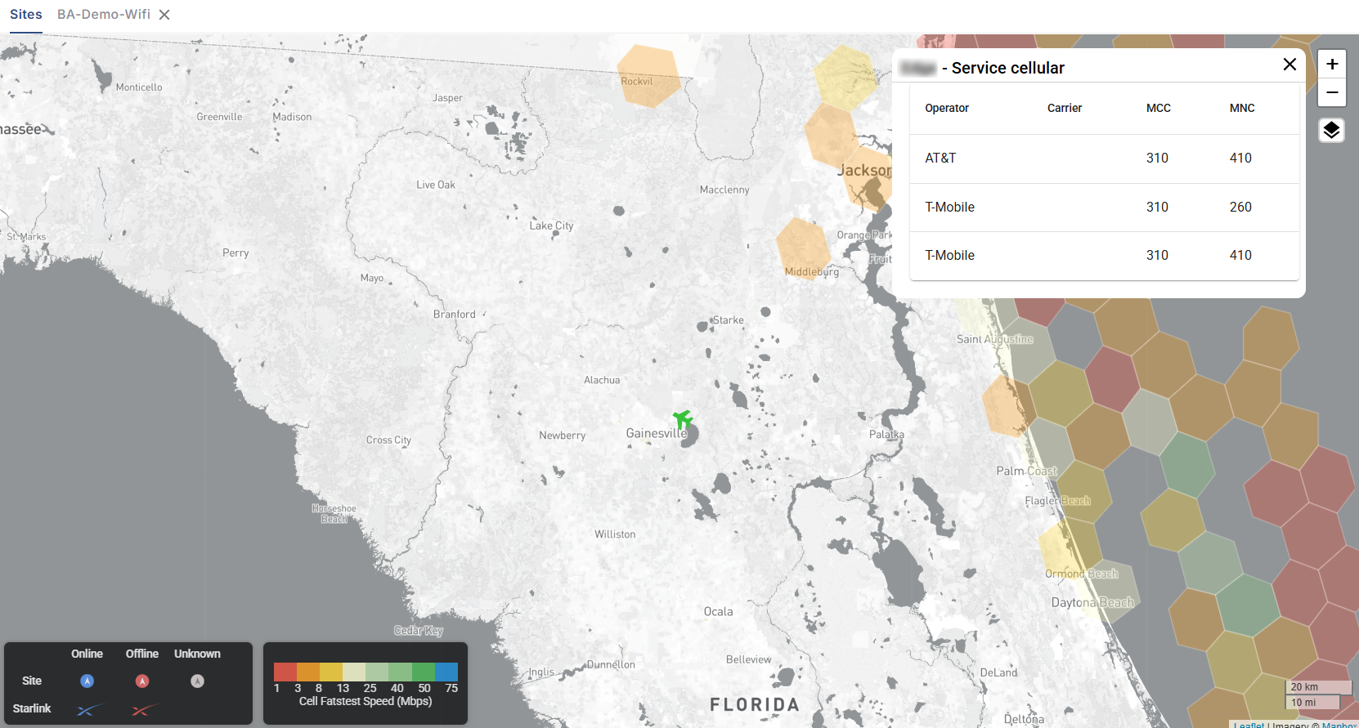Open the Leaflet attribution link
This screenshot has height=728, width=1359.
point(1249,725)
